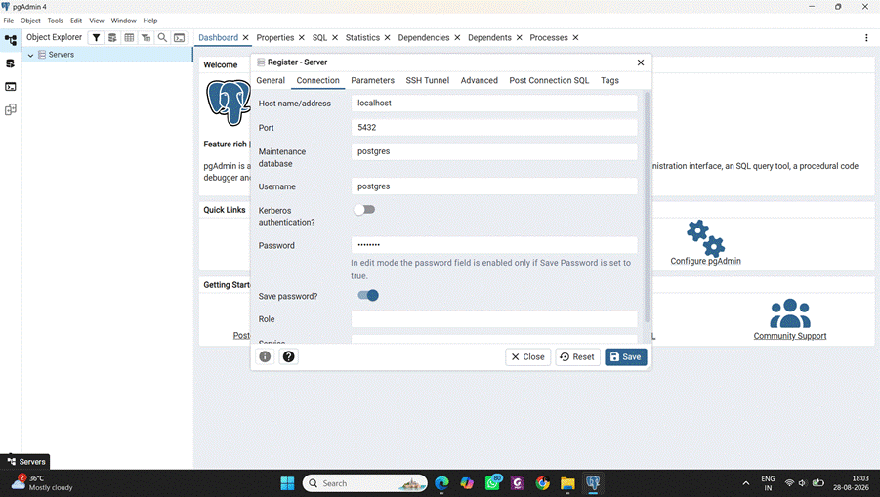Toggle Kerberos authentication switch

[364, 210]
